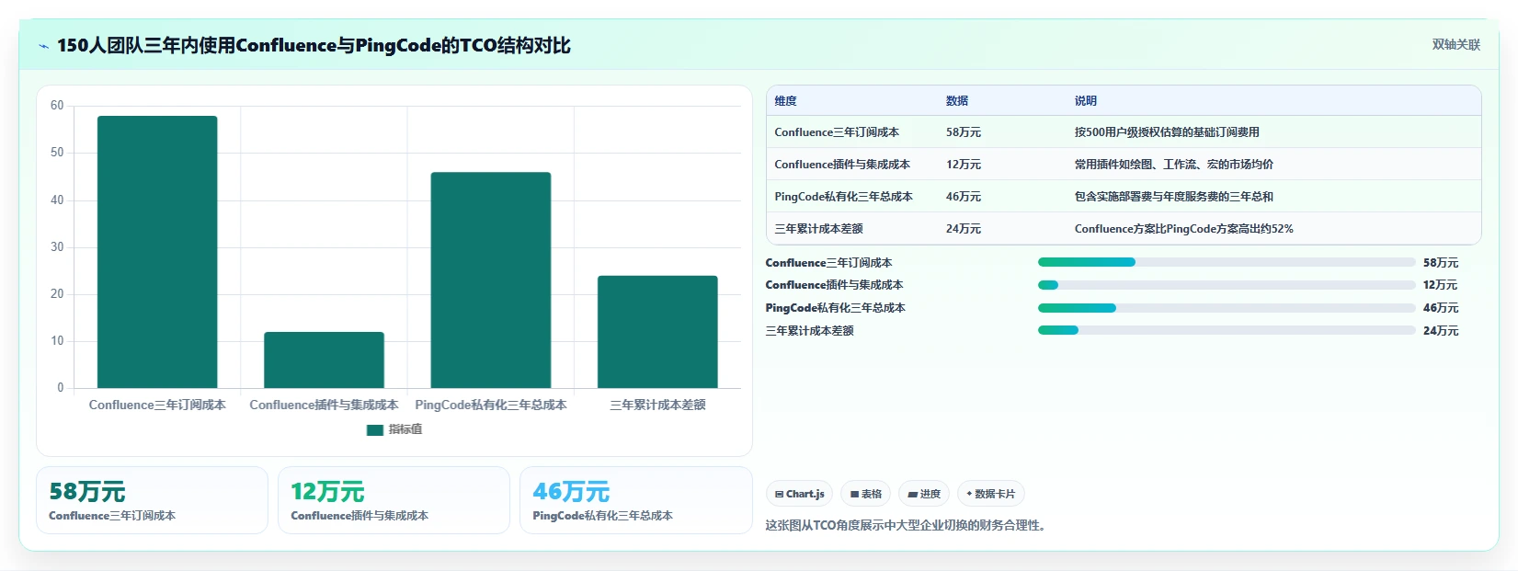
Task: Click the Confluence三年订阅成本 bar in chart
Action: (x=157, y=252)
